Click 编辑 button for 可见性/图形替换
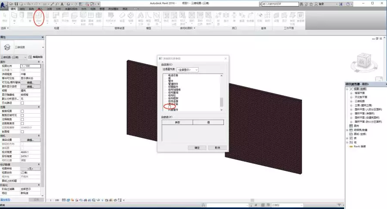 click(30, 82)
